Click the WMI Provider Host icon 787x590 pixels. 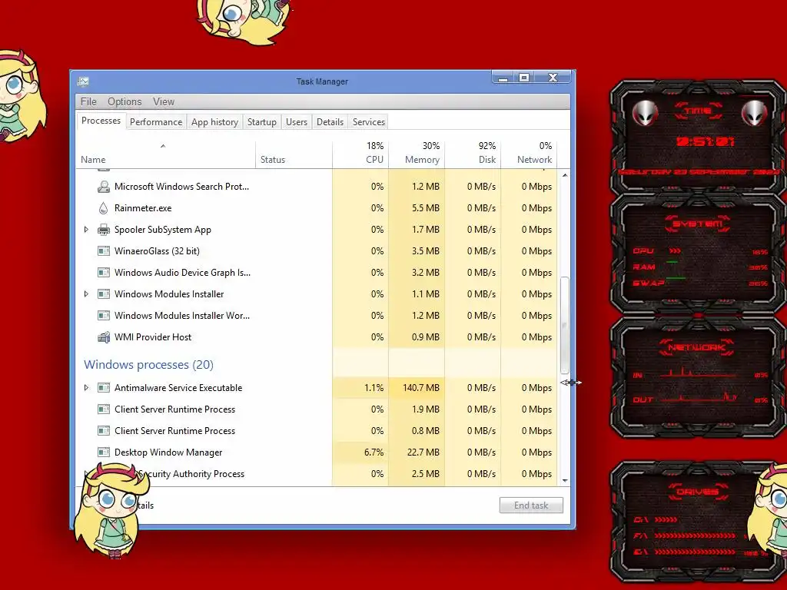click(104, 337)
